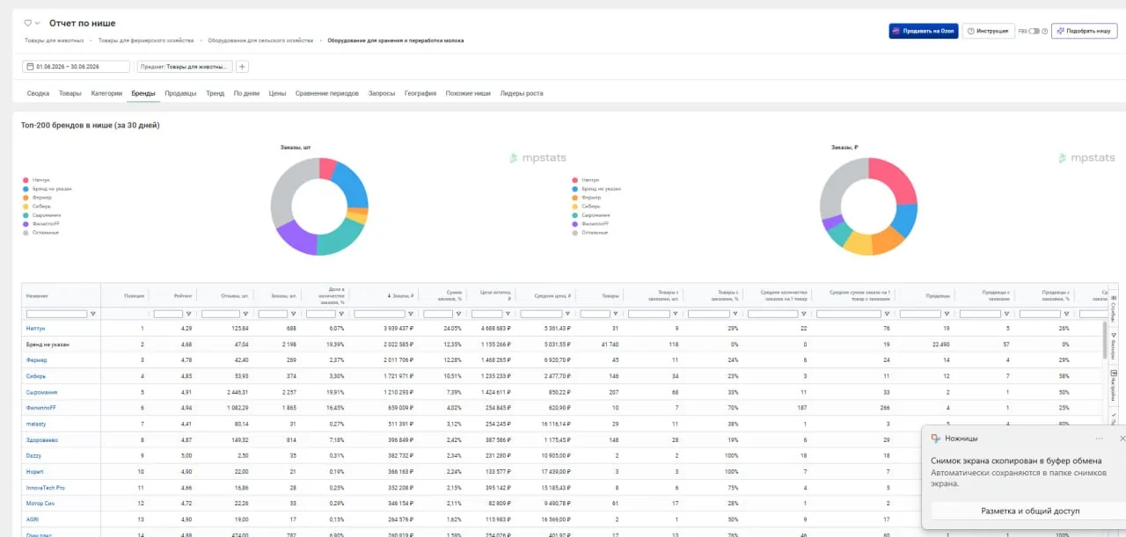Click the table's vertical scrollbar
Image resolution: width=1126 pixels, height=537 pixels.
point(1105,338)
